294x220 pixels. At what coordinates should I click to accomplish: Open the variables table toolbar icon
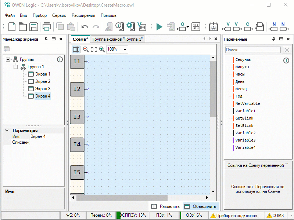(141, 26)
